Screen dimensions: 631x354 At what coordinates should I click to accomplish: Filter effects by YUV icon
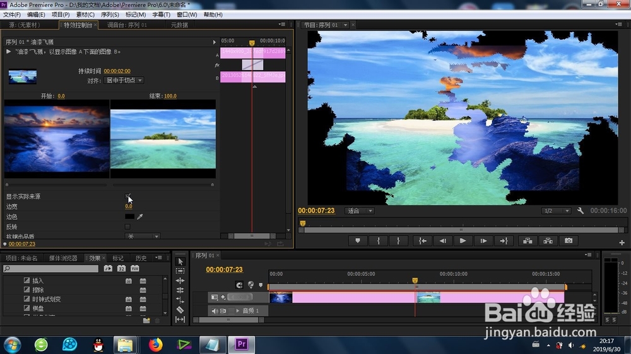coord(135,268)
